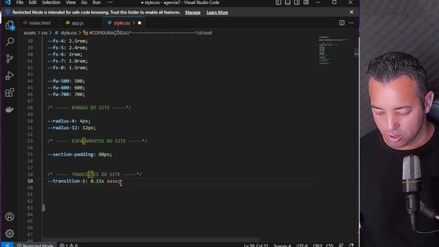Click the --section-padding property text
This screenshot has width=439, height=247.
coord(70,154)
